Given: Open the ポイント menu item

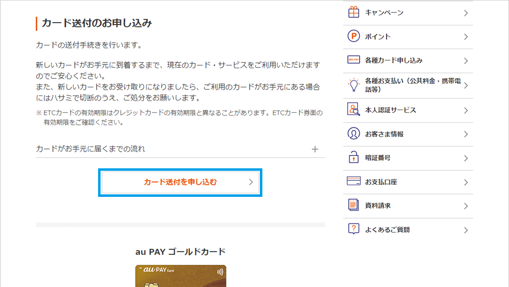Looking at the screenshot, I should click(377, 36).
